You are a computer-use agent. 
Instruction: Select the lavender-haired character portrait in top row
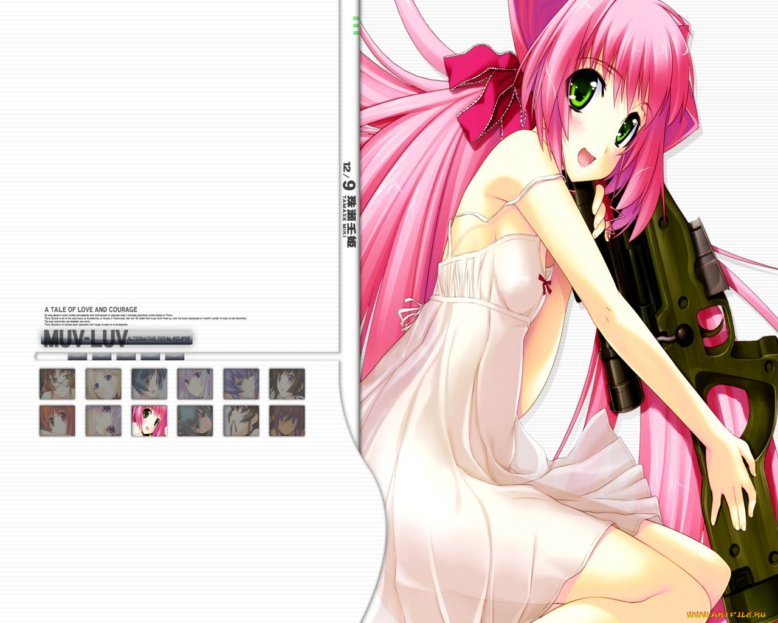click(195, 384)
